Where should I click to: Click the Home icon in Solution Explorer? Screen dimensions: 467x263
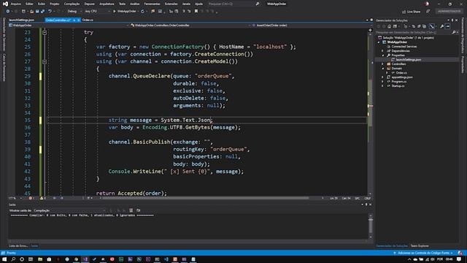pos(389,26)
